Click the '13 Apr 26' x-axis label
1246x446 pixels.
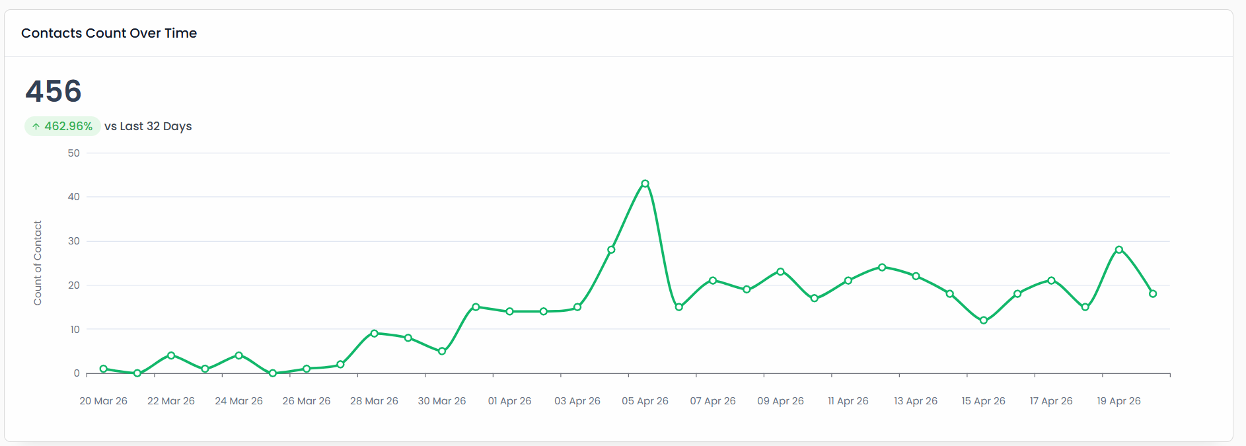pyautogui.click(x=916, y=401)
